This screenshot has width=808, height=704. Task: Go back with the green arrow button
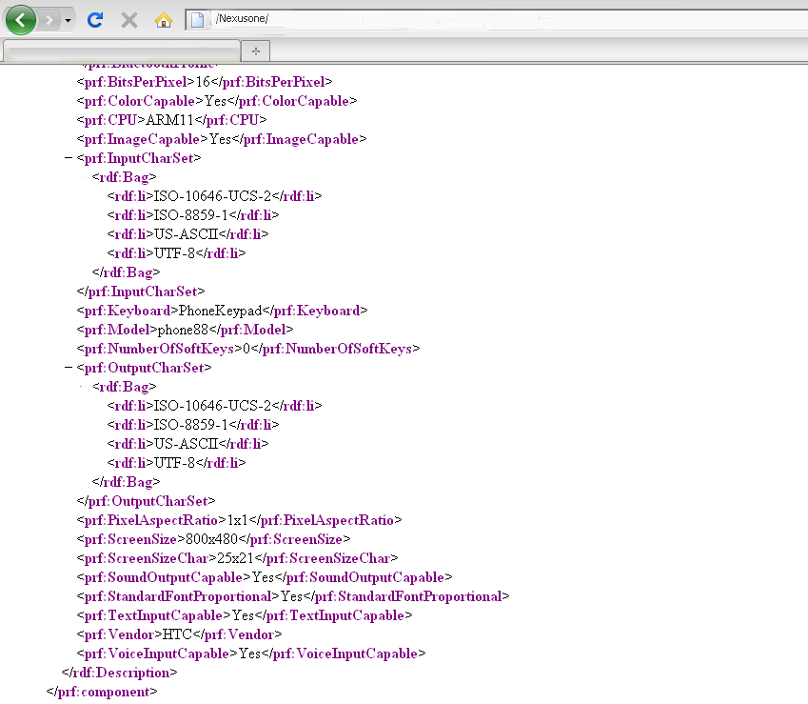[21, 20]
